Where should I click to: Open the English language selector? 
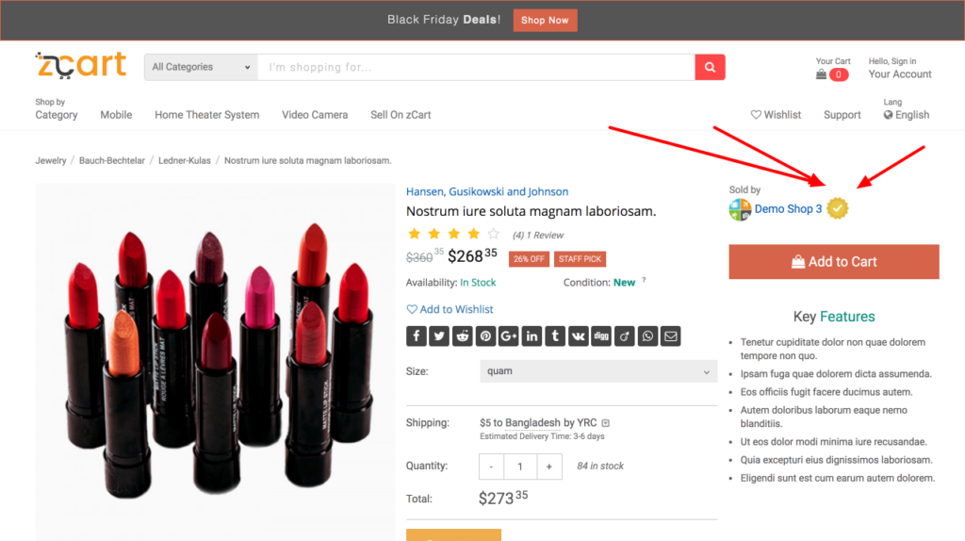tap(906, 115)
